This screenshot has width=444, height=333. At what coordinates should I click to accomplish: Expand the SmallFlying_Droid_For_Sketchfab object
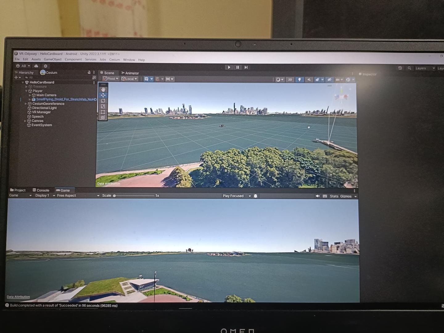[30, 100]
